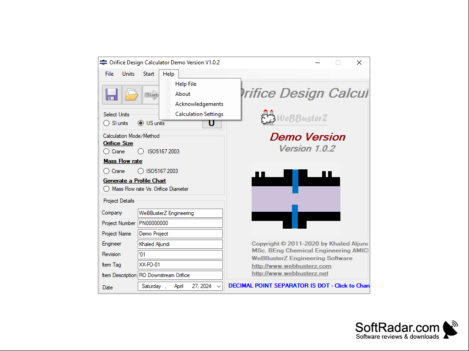Visit the webbusterz.com link

pyautogui.click(x=291, y=266)
